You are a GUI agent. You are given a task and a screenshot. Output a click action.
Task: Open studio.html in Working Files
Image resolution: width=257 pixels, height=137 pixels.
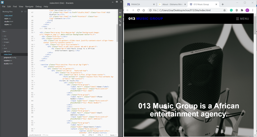pos(9,22)
